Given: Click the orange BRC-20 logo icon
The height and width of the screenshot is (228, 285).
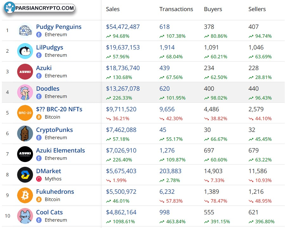Looking at the screenshot, I should (x=25, y=113).
